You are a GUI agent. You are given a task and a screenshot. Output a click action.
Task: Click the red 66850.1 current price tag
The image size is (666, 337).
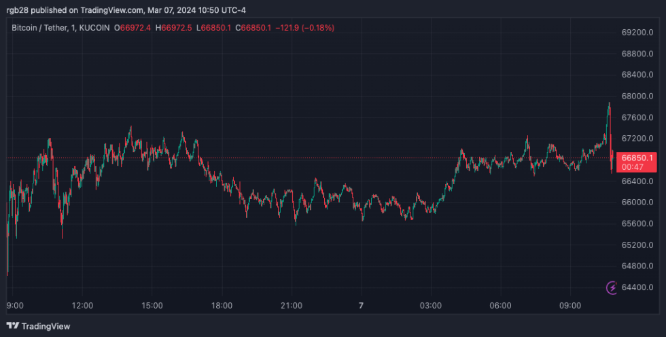(x=637, y=158)
